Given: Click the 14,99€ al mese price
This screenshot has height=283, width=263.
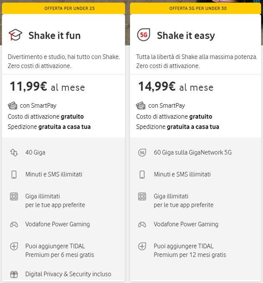Looking at the screenshot, I should [x=176, y=87].
